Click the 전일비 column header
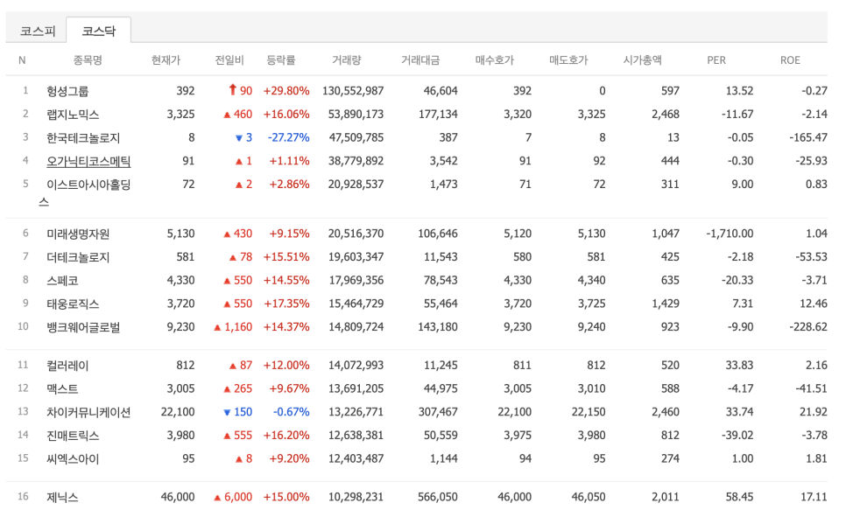Screen dimensions: 846x510 pyautogui.click(x=229, y=60)
